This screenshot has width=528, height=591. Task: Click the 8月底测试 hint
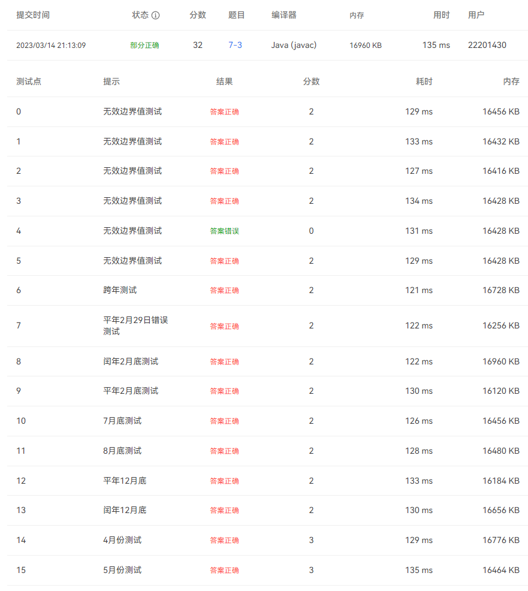click(x=122, y=451)
